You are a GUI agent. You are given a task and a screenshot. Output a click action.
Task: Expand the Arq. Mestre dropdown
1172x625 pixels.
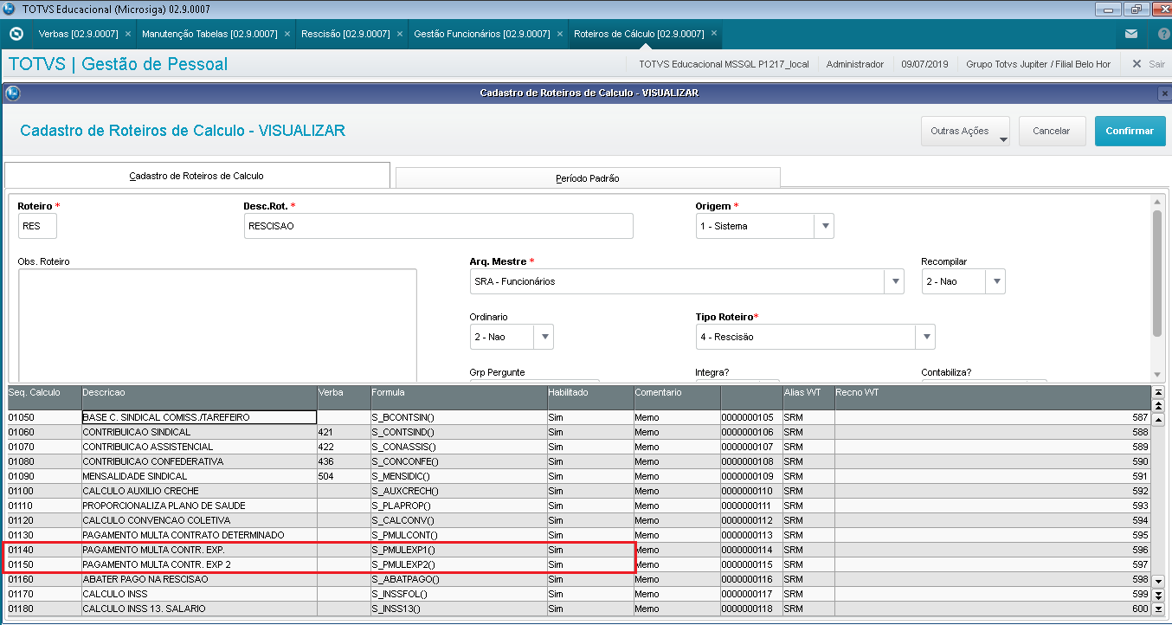894,281
